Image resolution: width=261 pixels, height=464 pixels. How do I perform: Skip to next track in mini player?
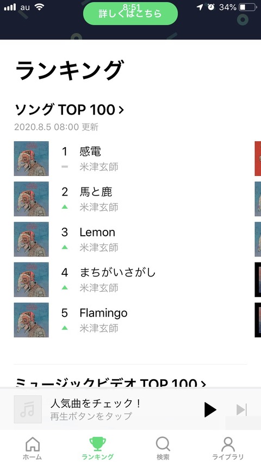241,410
